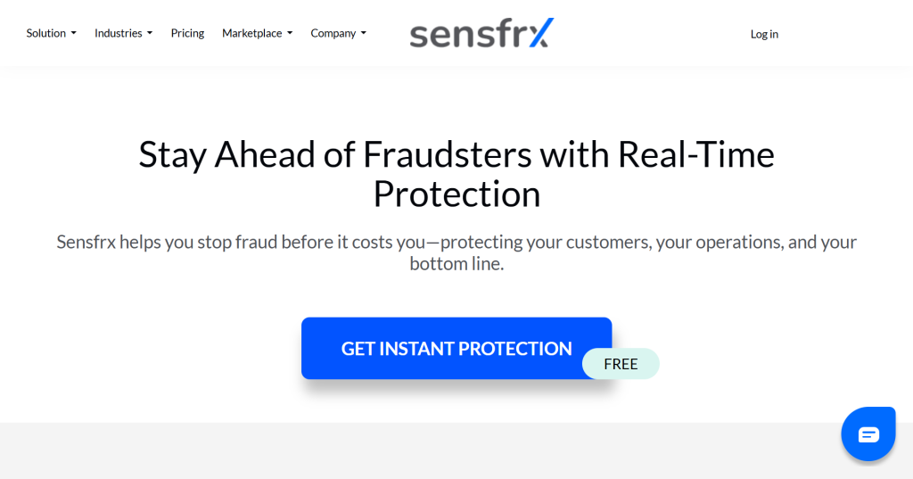The width and height of the screenshot is (913, 479).
Task: Click the "Stay Ahead of Fraudsters" headline
Action: (x=456, y=155)
